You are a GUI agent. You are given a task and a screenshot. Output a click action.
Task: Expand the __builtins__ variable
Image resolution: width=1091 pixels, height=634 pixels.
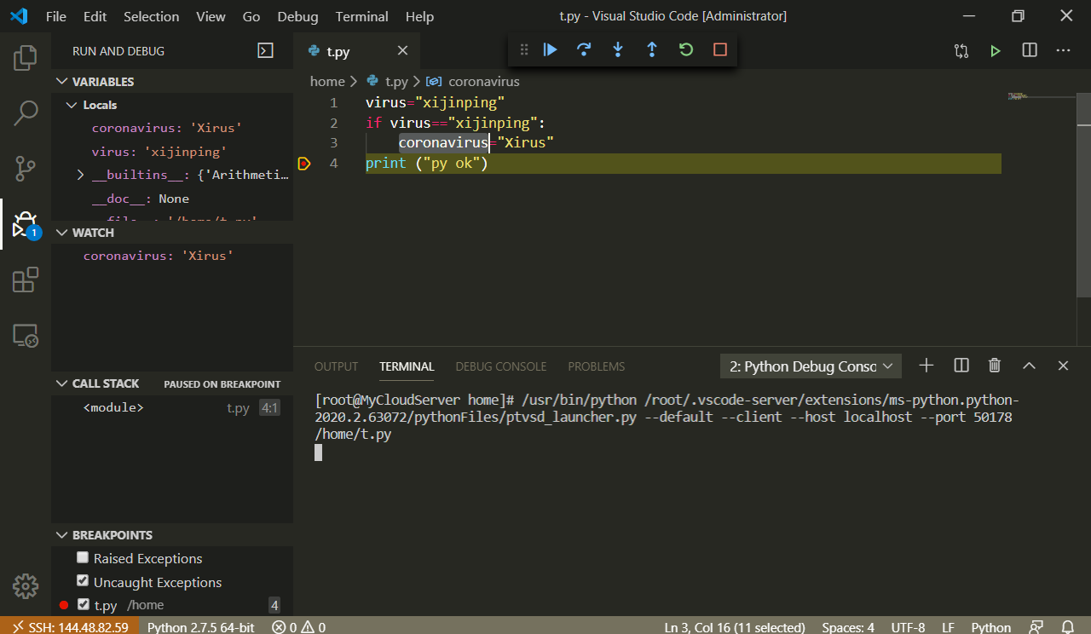(80, 176)
